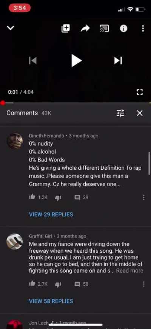Like Graffiti Girl's comment
This screenshot has height=329, width=151.
pyautogui.click(x=32, y=284)
